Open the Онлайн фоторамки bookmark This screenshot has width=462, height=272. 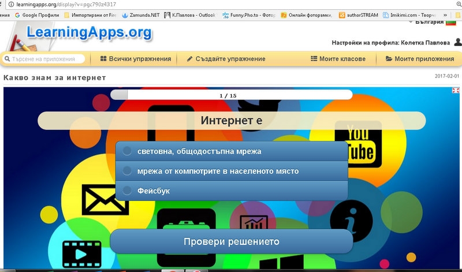[307, 15]
